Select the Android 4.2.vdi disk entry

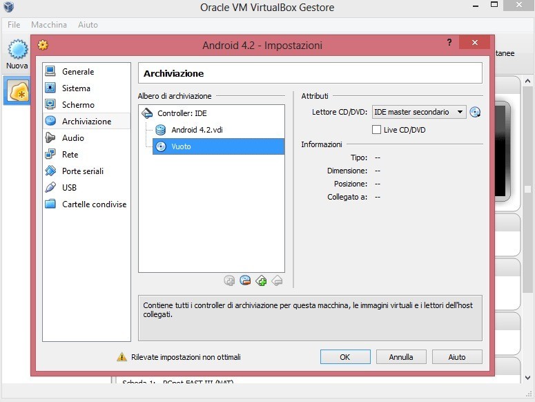[196, 130]
